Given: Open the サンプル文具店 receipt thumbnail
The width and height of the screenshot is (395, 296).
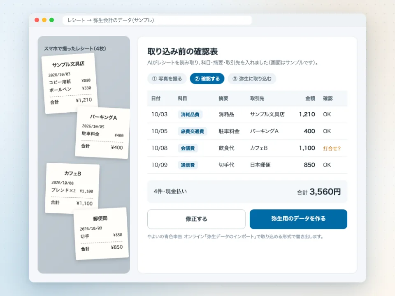Looking at the screenshot, I should [x=70, y=83].
